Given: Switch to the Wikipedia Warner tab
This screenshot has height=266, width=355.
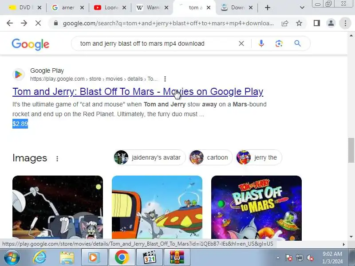Looking at the screenshot, I should [148, 8].
